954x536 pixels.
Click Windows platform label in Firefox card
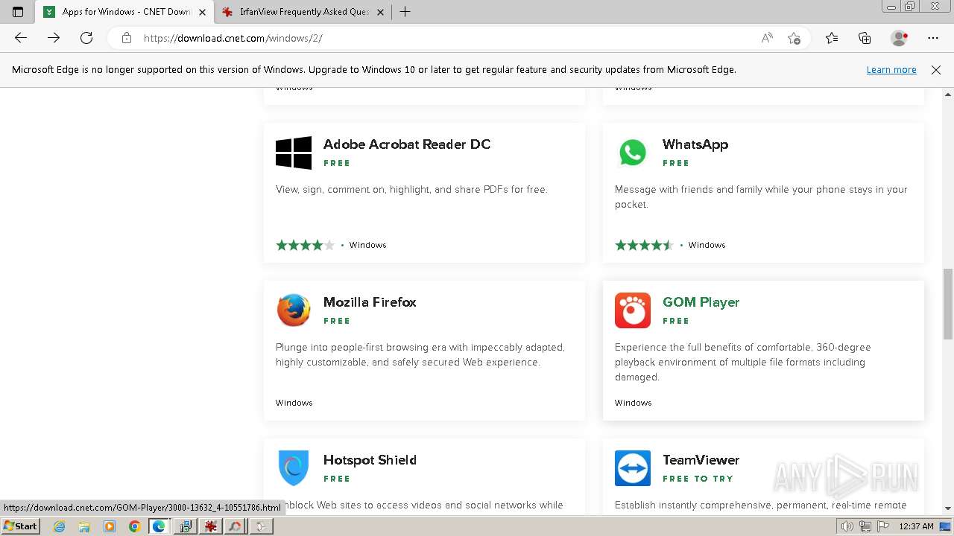pyautogui.click(x=294, y=403)
